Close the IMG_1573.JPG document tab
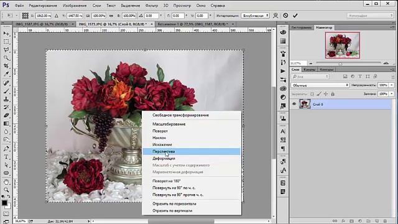 tap(152, 24)
